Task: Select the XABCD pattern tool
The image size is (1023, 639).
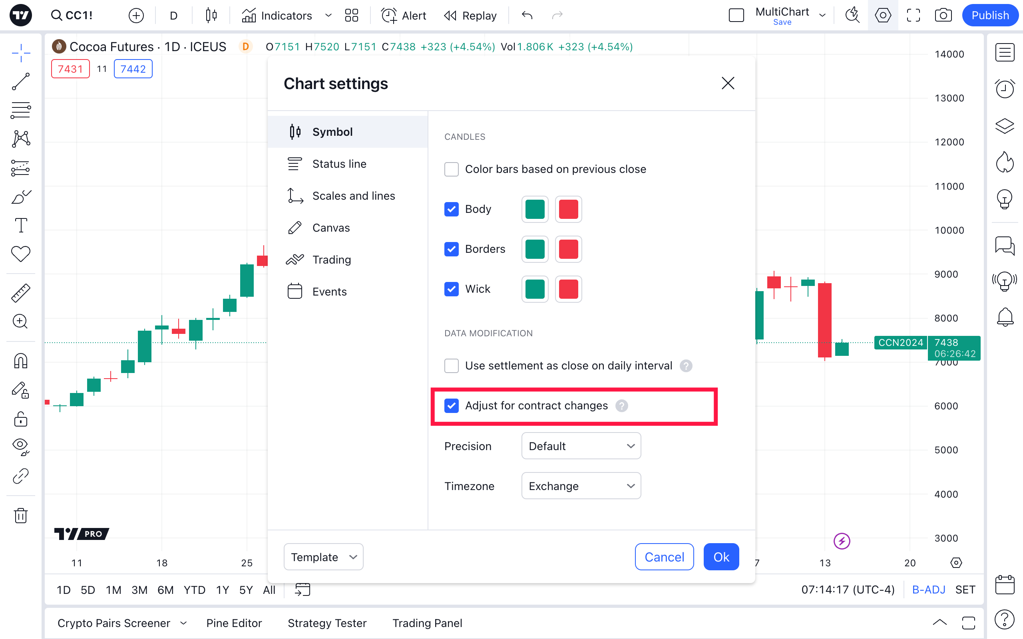Action: [x=21, y=139]
